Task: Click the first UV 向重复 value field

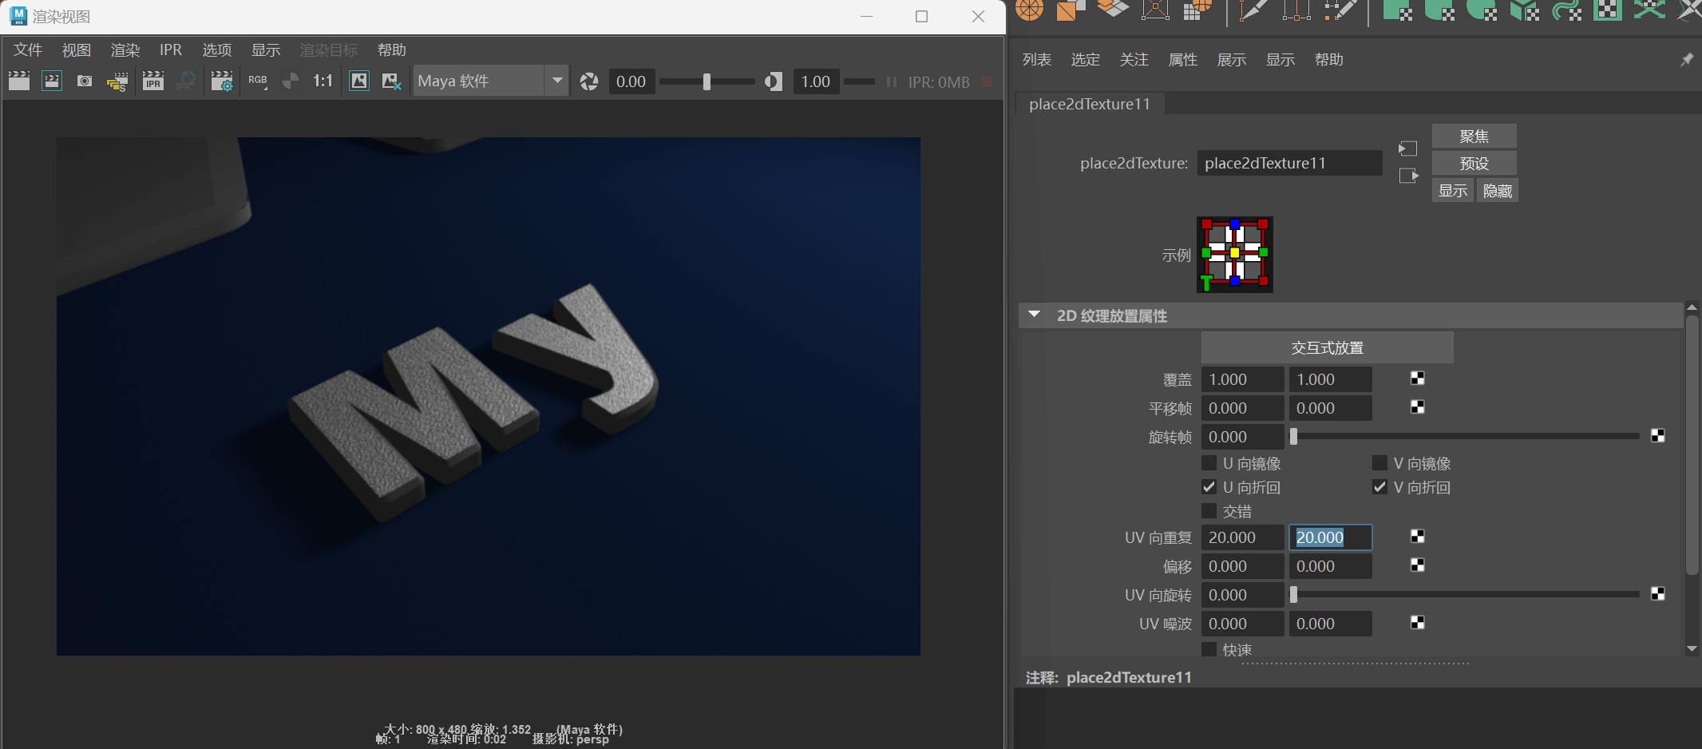Action: [1242, 537]
